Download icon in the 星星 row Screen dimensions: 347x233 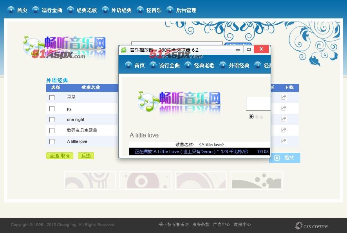[x=284, y=97]
